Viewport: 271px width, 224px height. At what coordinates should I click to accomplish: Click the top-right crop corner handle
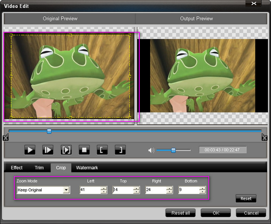[130, 35]
